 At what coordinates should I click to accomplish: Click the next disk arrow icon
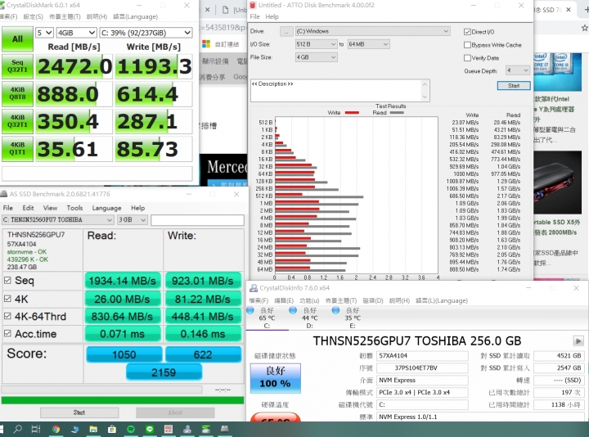(x=578, y=341)
